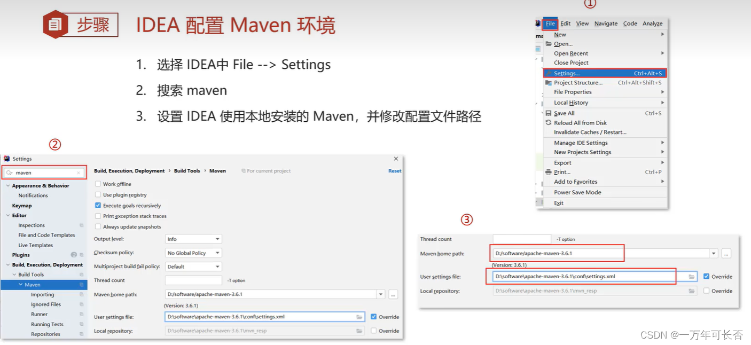Open the Navigate menu
This screenshot has height=345, width=751.
pyautogui.click(x=606, y=23)
